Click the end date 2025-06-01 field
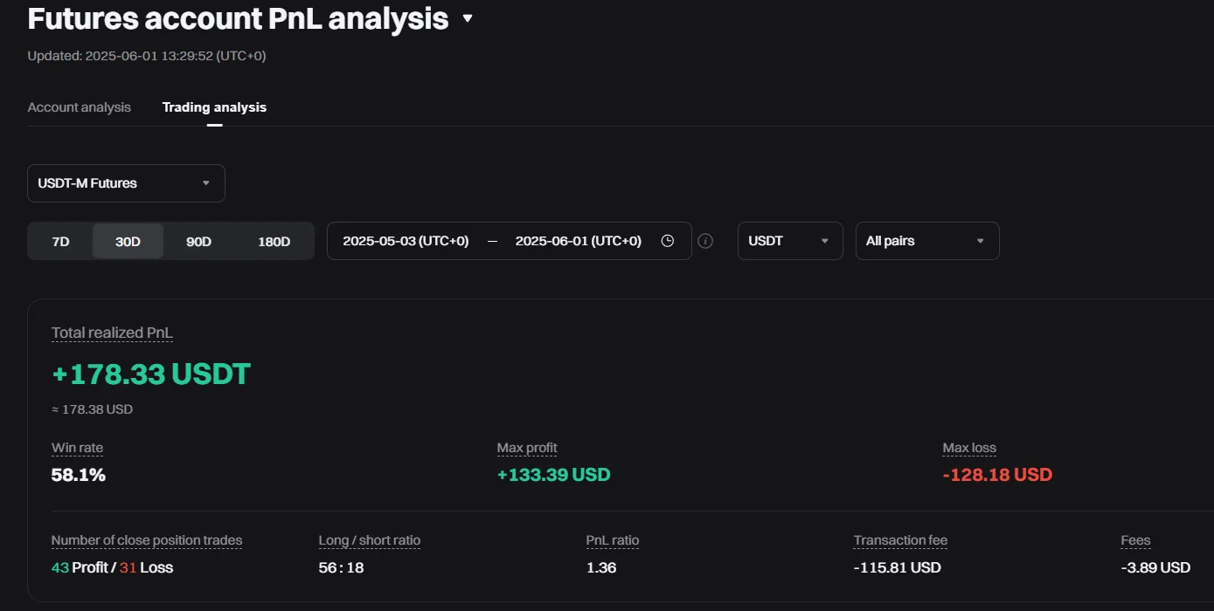 578,241
